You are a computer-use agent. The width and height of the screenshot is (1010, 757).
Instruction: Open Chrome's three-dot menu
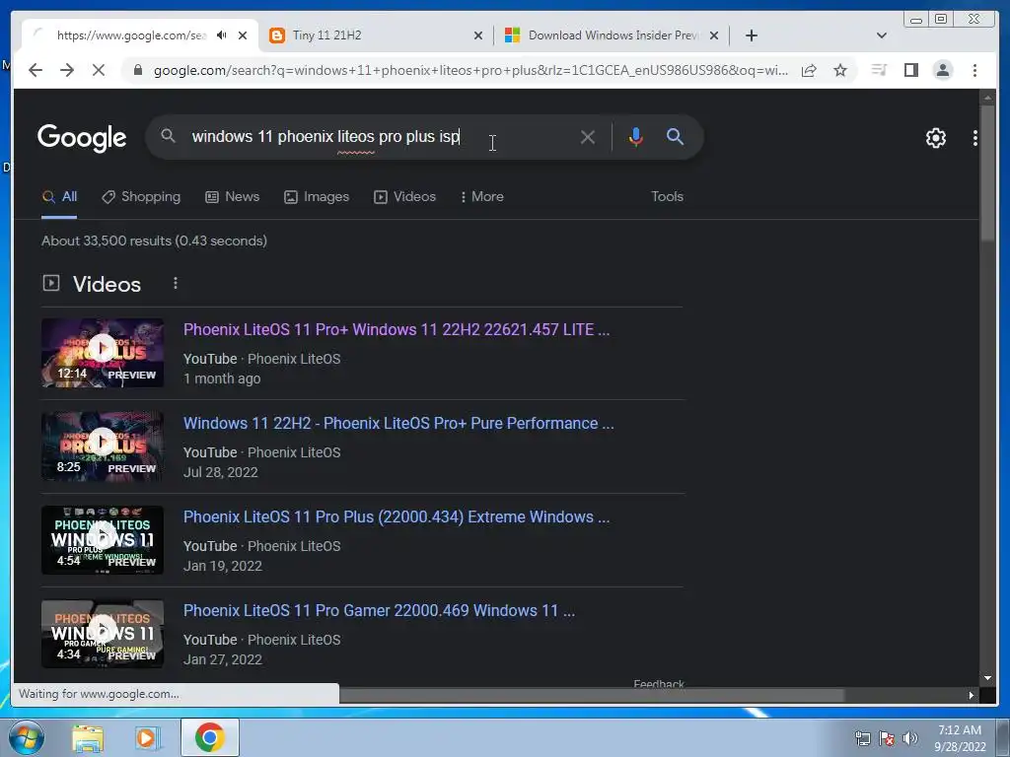(x=974, y=70)
